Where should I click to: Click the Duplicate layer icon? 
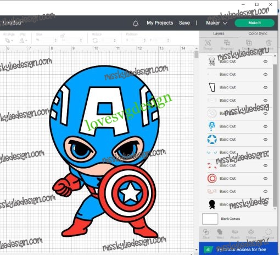click(x=249, y=43)
